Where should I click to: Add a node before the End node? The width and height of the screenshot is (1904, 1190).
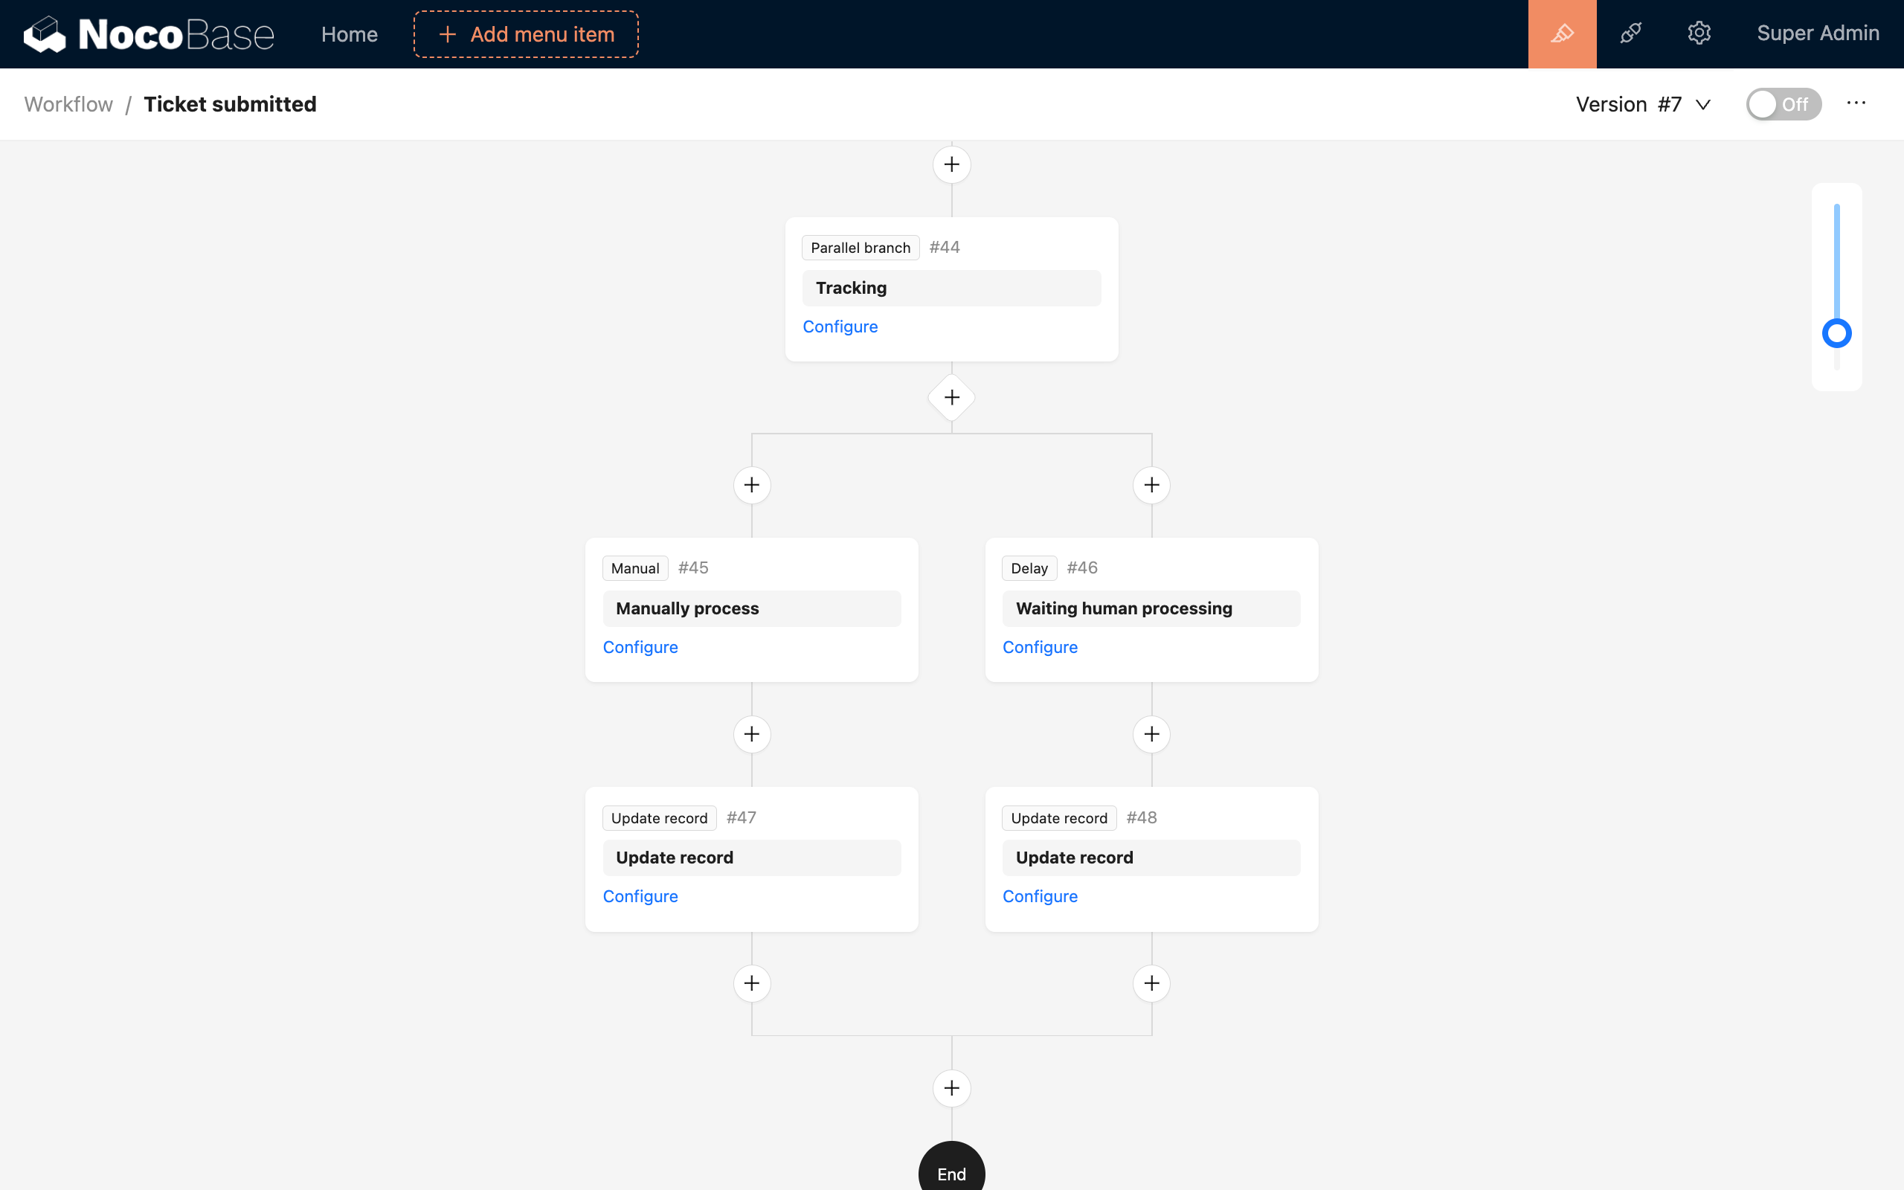[951, 1087]
